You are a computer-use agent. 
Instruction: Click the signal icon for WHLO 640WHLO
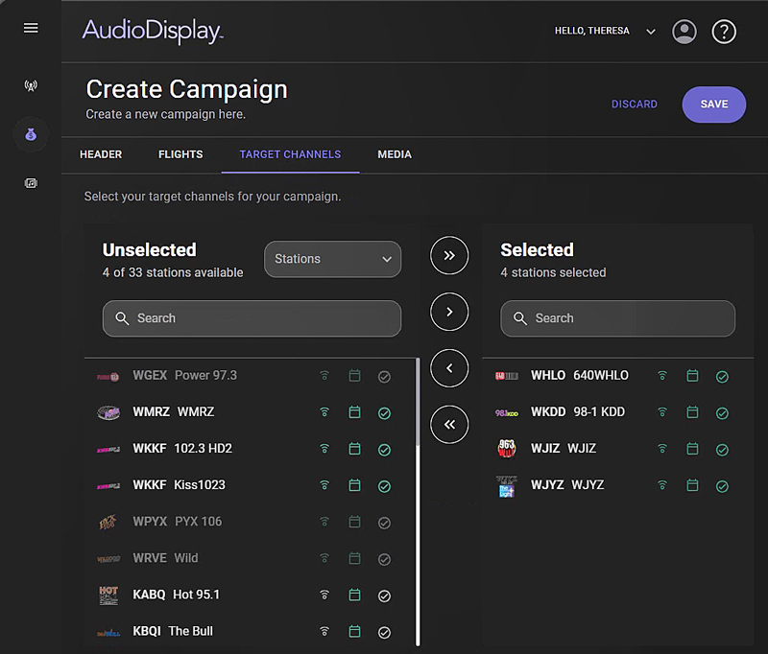point(662,376)
